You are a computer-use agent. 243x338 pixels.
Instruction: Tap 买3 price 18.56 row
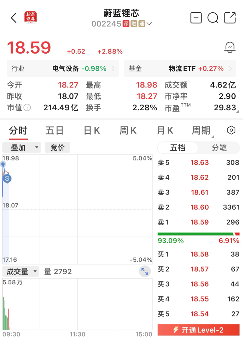pyautogui.click(x=198, y=284)
